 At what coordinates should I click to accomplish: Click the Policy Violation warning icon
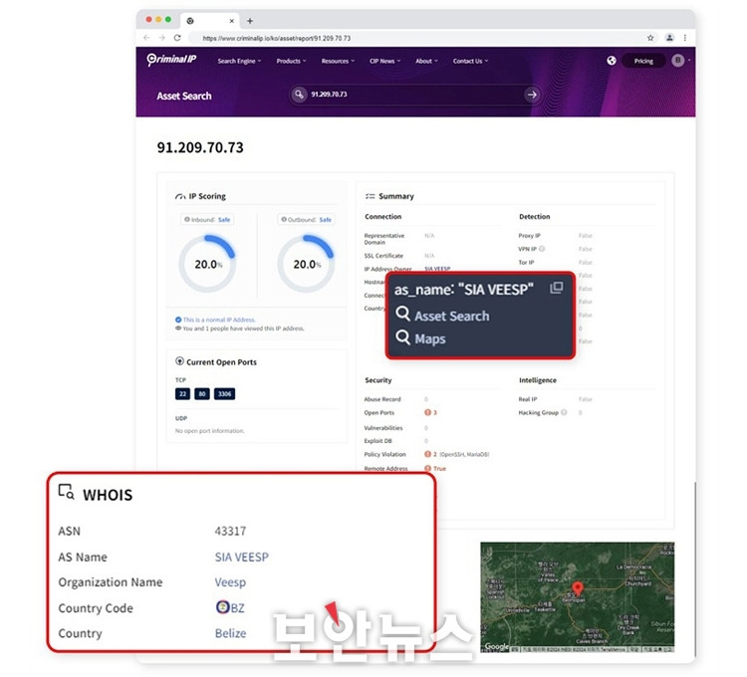[x=427, y=454]
